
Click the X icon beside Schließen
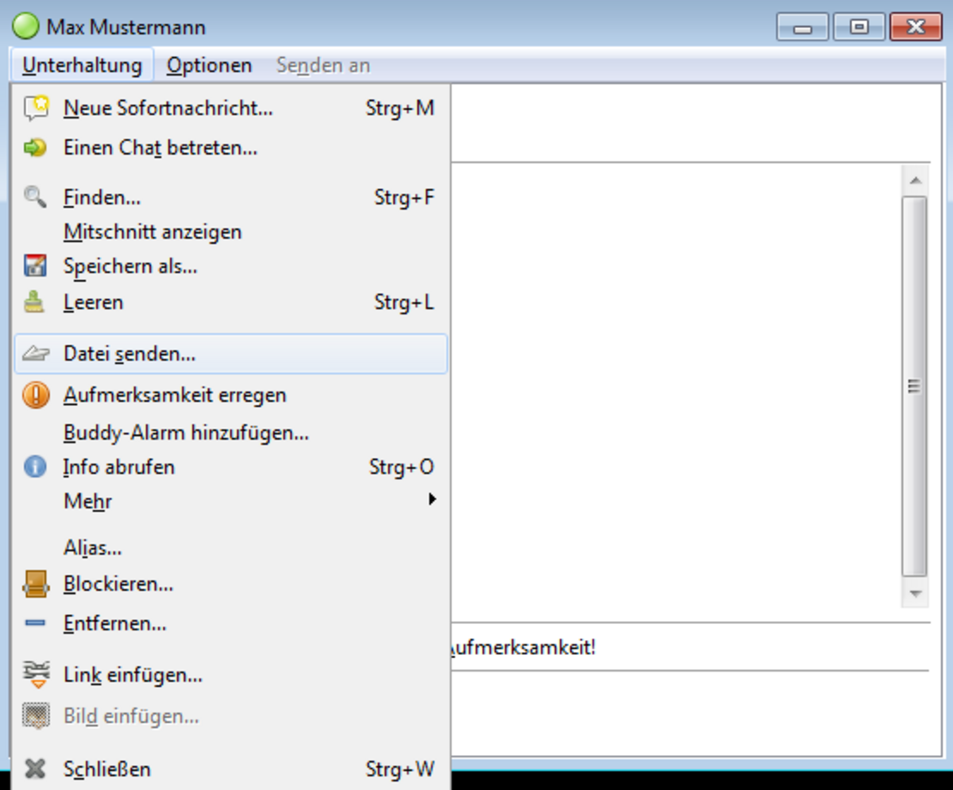[x=36, y=769]
